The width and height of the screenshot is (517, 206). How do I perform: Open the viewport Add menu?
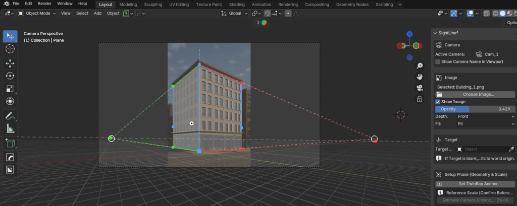97,14
